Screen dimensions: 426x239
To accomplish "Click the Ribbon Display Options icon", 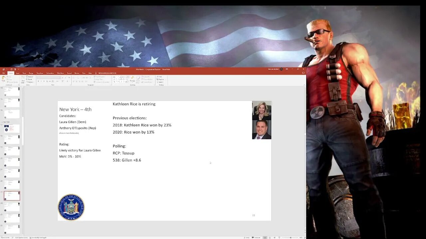I will (287, 69).
